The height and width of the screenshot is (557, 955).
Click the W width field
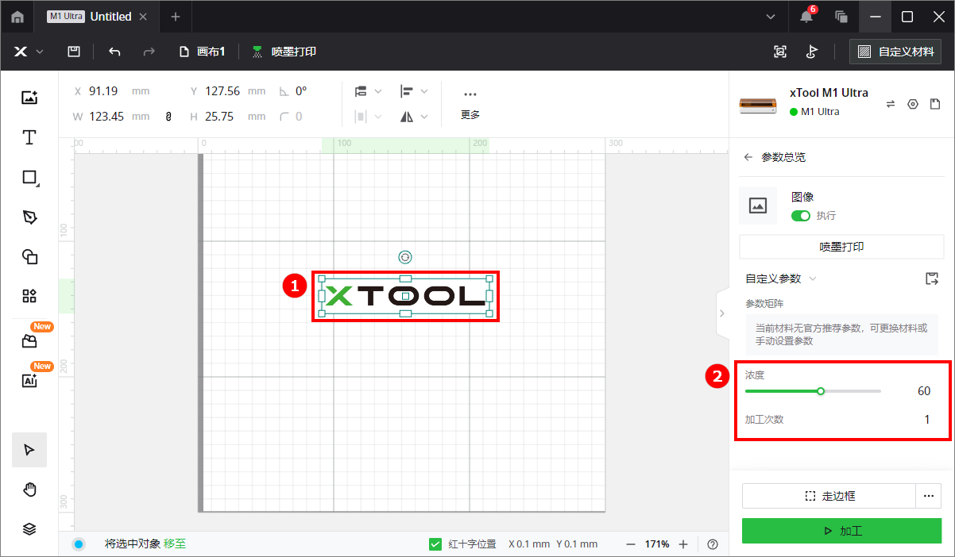[111, 116]
